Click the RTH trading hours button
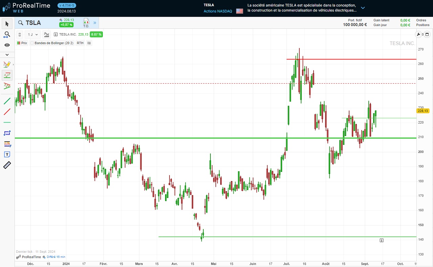 pyautogui.click(x=80, y=43)
